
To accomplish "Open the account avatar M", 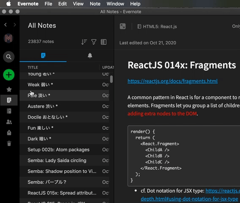I will tap(8, 38).
